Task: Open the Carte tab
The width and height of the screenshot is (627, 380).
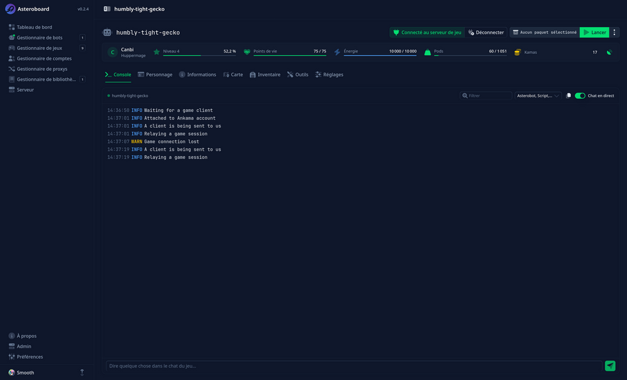Action: click(x=233, y=74)
